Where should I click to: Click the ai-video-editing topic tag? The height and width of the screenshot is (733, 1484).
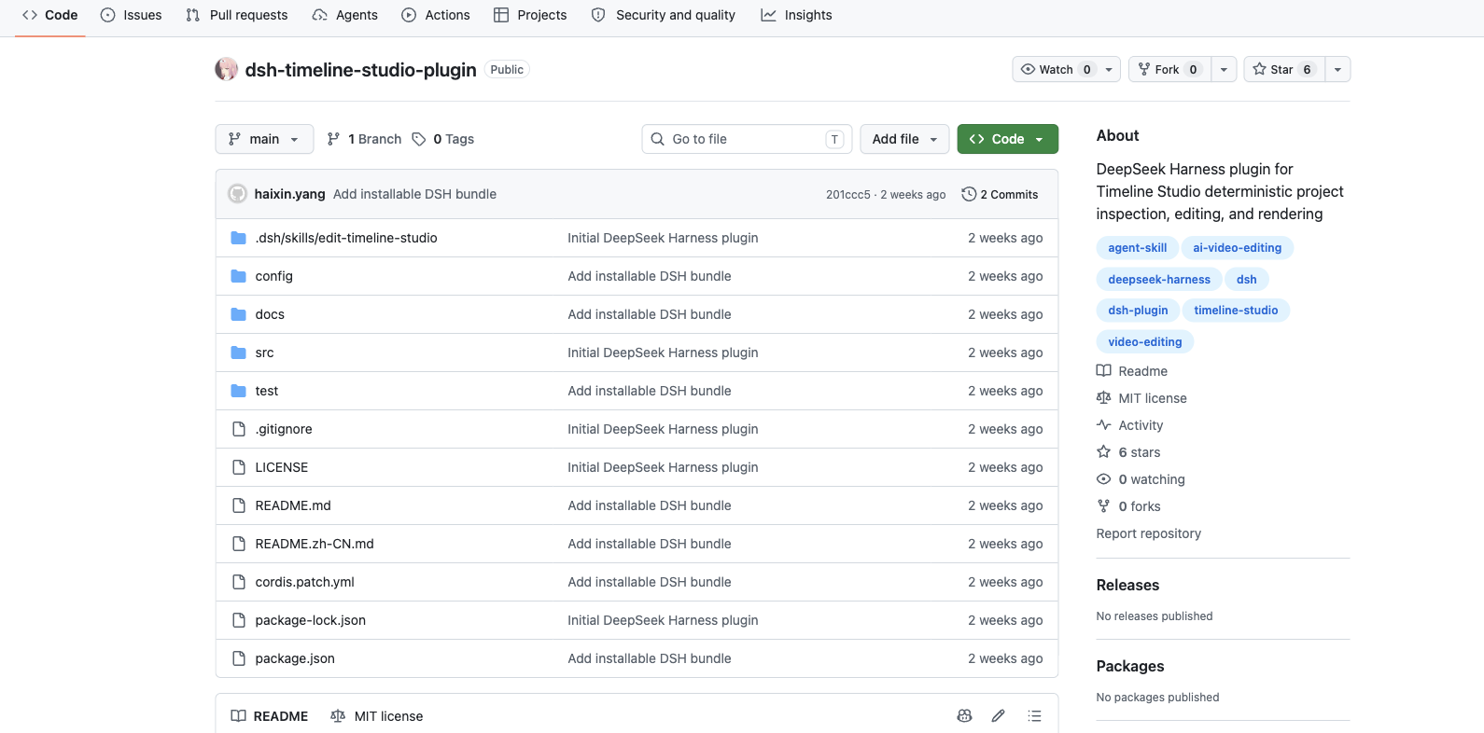(1238, 247)
